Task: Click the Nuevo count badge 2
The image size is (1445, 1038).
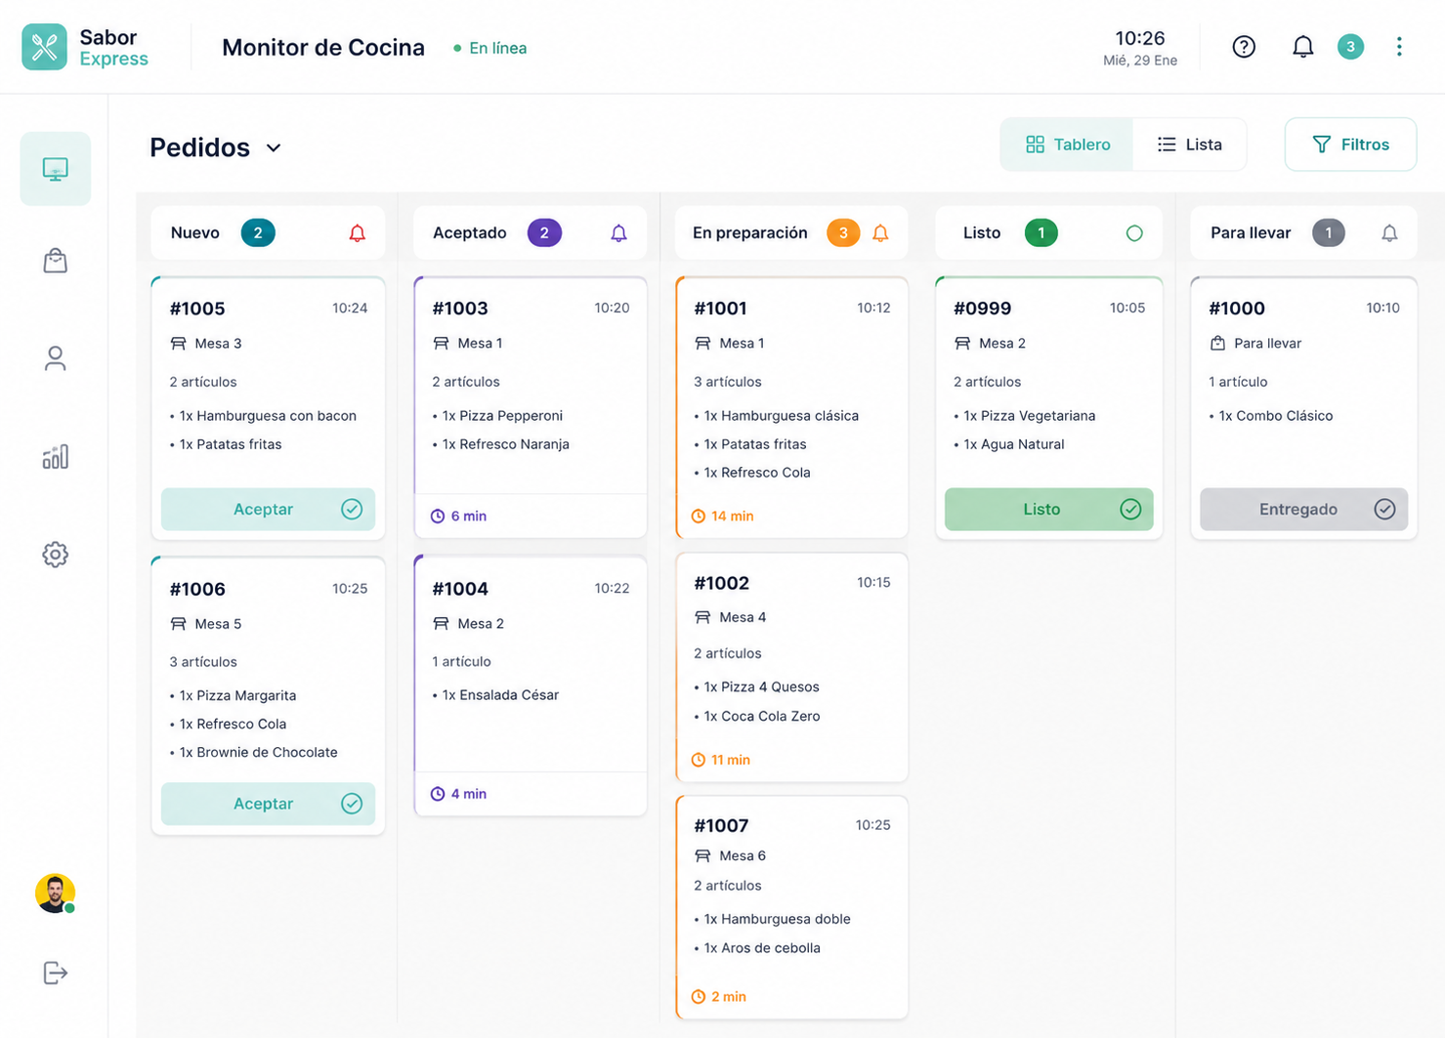Action: pos(258,232)
